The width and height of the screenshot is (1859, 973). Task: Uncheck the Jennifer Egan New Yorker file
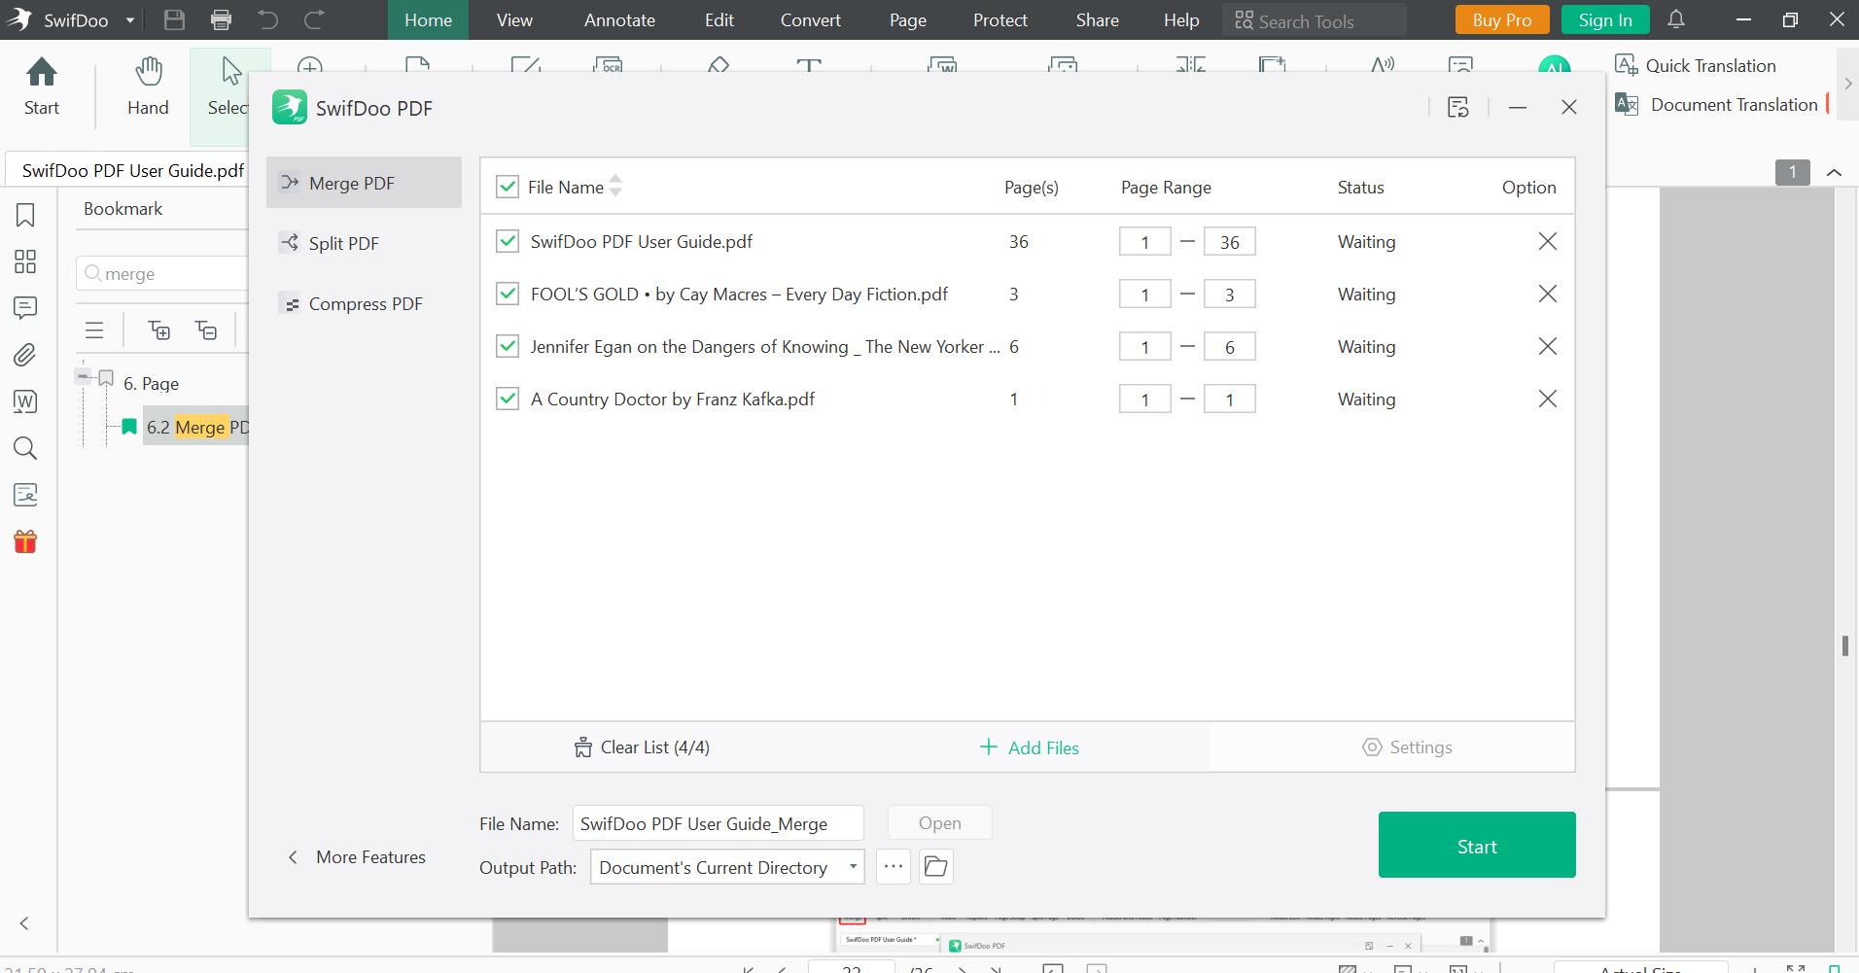pos(507,346)
